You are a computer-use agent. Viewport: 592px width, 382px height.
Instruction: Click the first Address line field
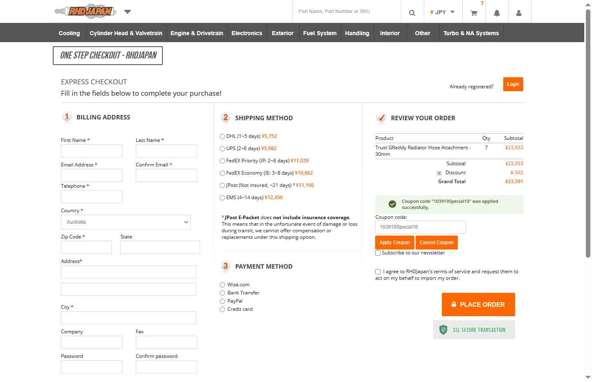click(x=128, y=272)
